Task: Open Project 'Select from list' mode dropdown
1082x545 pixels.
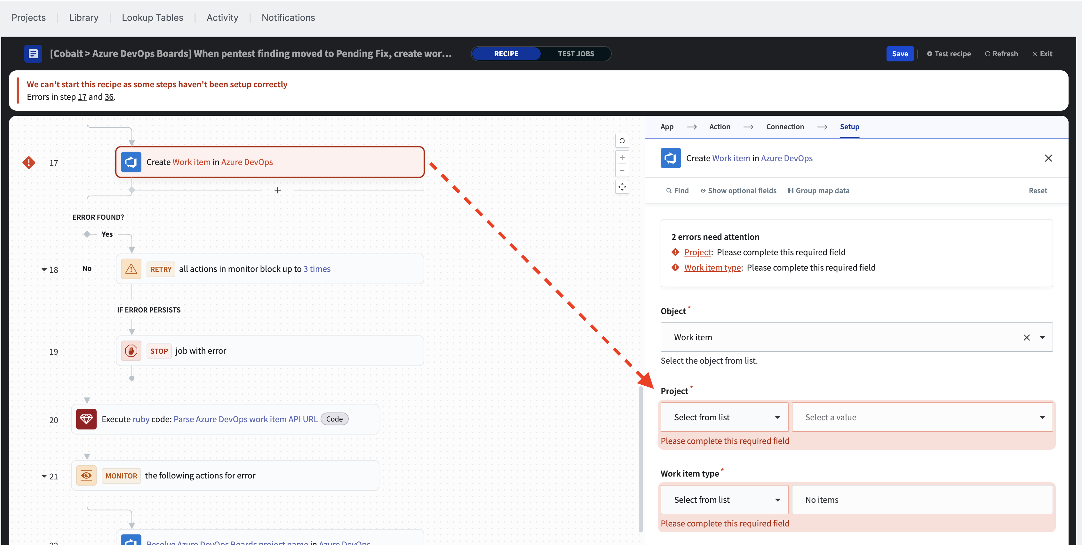Action: [x=725, y=417]
